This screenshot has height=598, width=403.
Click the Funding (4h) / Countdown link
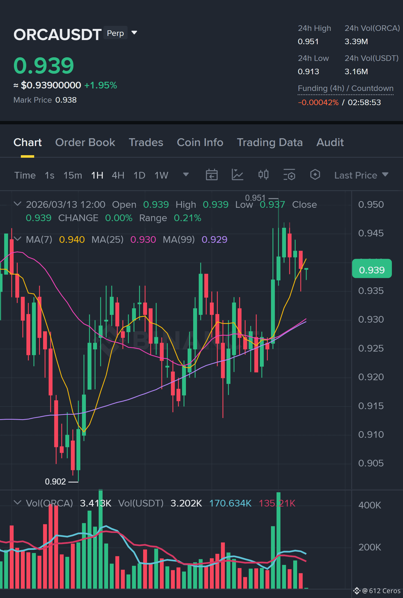coord(345,88)
